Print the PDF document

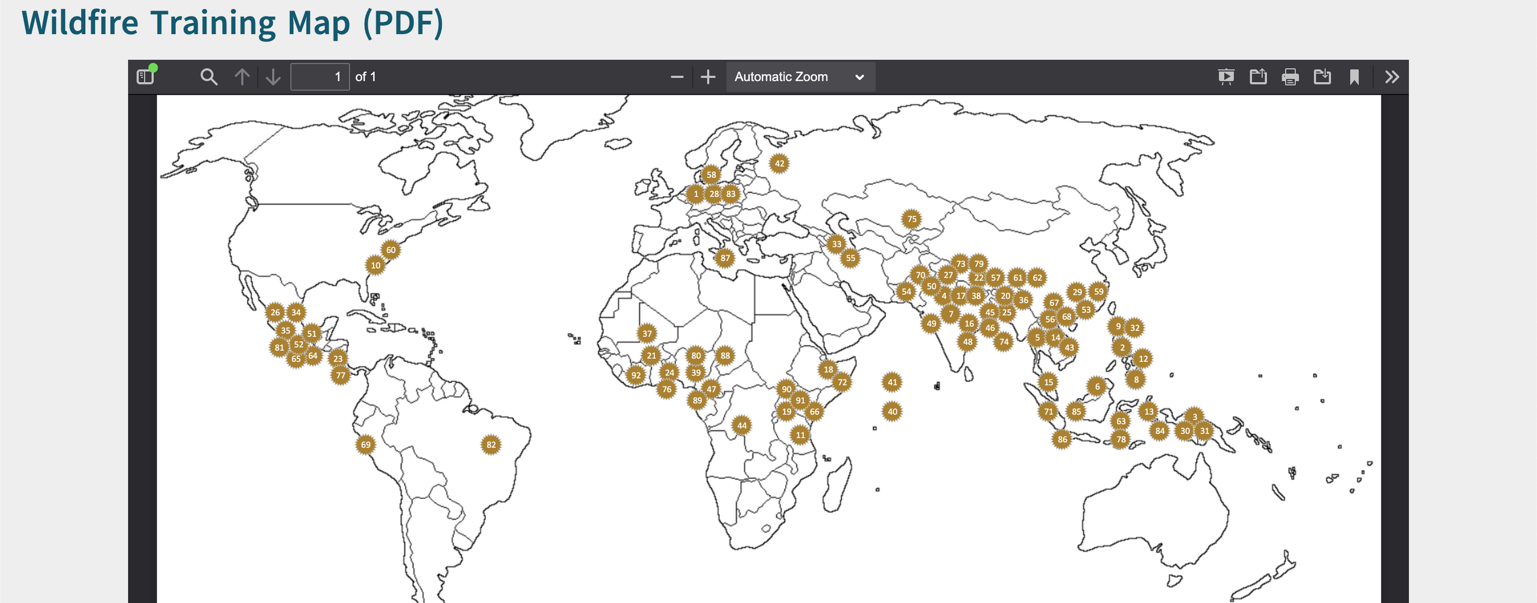pos(1290,77)
